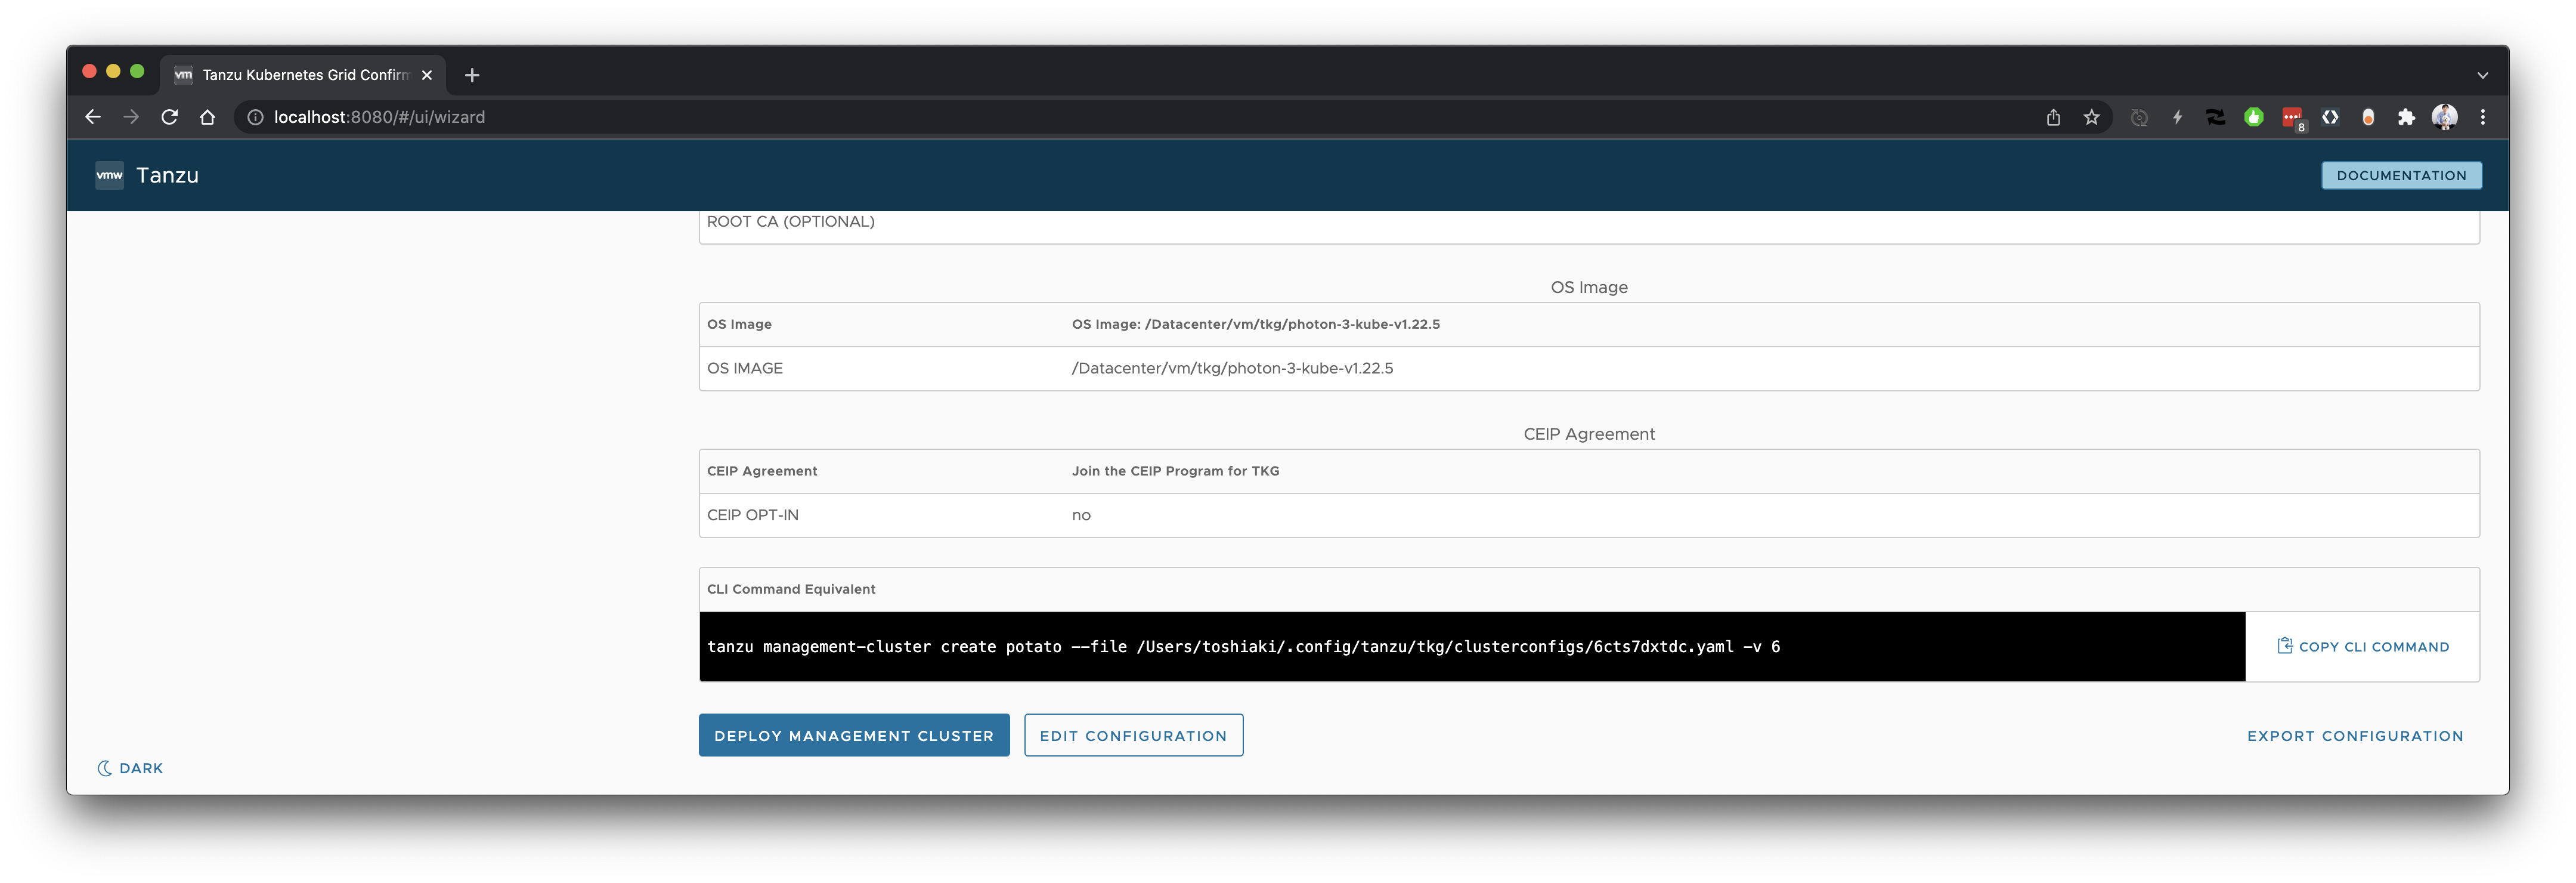Copy the CLI command
Image resolution: width=2576 pixels, height=883 pixels.
(x=2363, y=646)
